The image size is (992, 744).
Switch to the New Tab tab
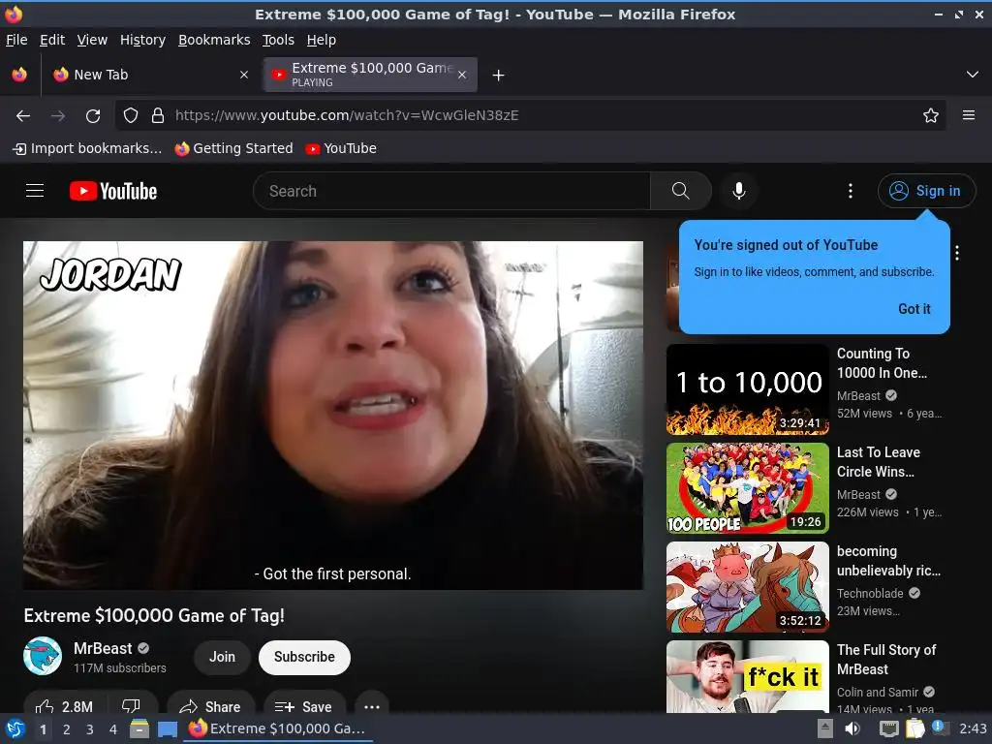point(148,75)
